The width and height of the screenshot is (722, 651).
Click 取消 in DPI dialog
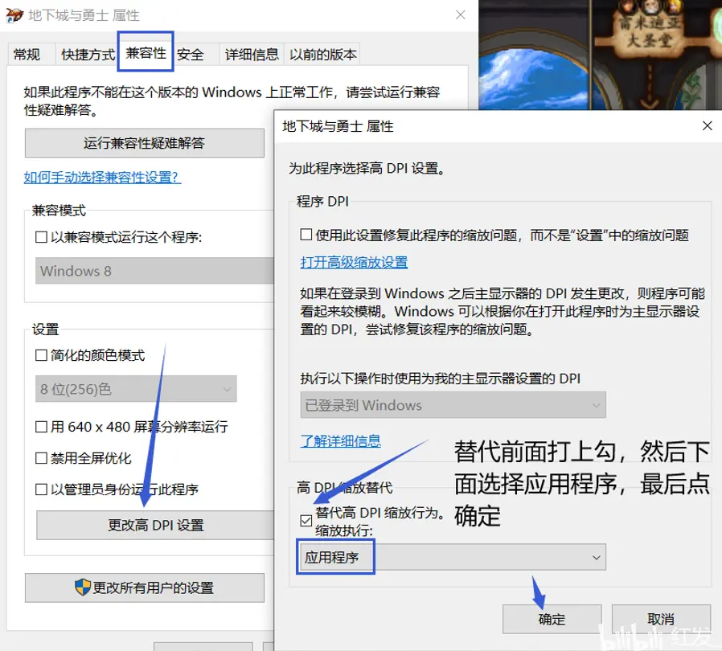[x=661, y=619]
